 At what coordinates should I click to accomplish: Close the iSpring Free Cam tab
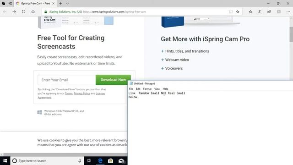[54, 3]
